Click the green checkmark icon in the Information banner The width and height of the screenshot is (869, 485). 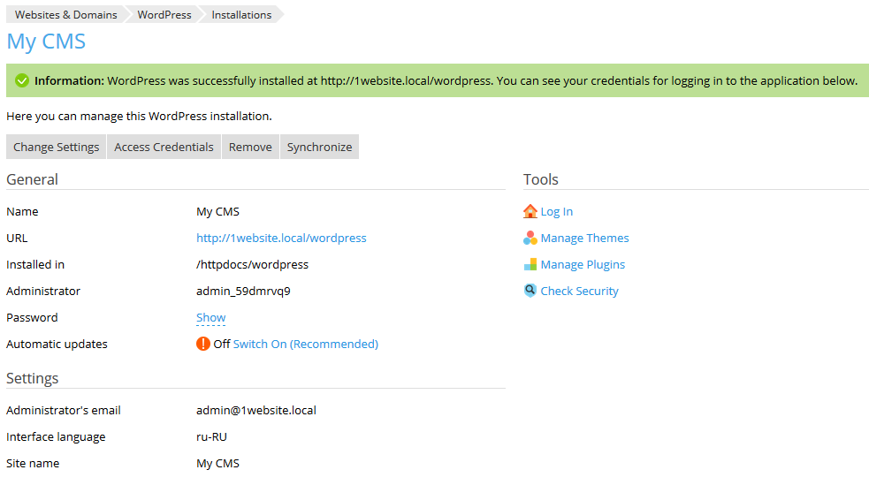(21, 81)
